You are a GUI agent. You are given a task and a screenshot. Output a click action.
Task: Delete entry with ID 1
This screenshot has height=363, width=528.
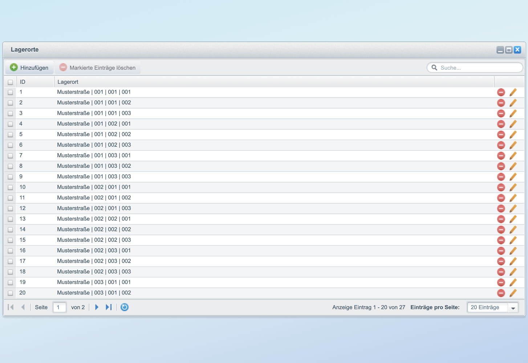coord(501,92)
